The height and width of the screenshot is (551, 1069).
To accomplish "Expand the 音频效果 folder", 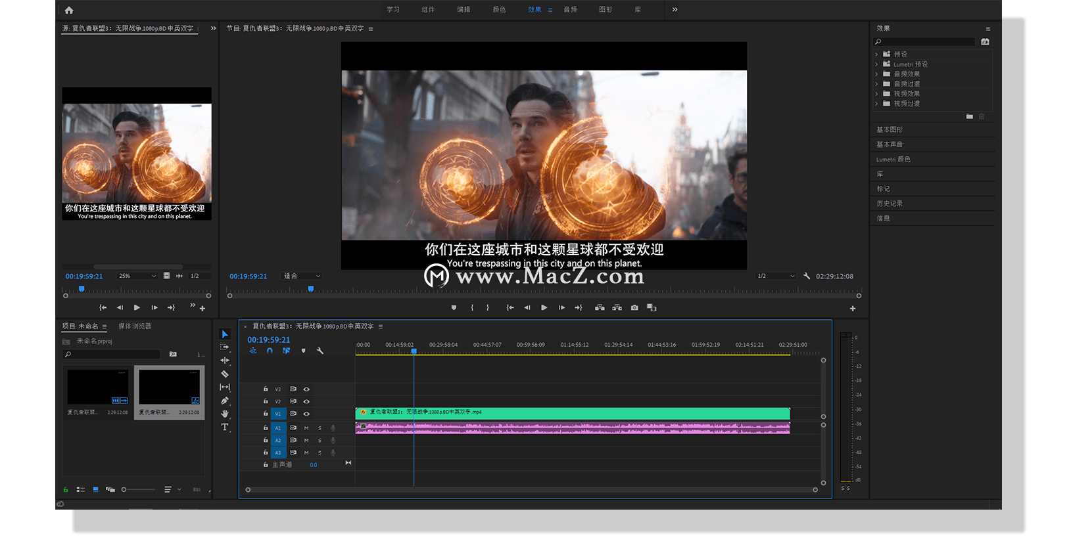I will (x=876, y=74).
